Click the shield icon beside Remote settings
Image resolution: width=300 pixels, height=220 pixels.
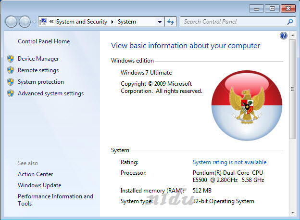[x=11, y=70]
